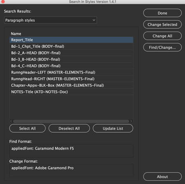Click the dropdown chevron arrow icon
Viewport: 185px width, 184px height.
[94, 20]
